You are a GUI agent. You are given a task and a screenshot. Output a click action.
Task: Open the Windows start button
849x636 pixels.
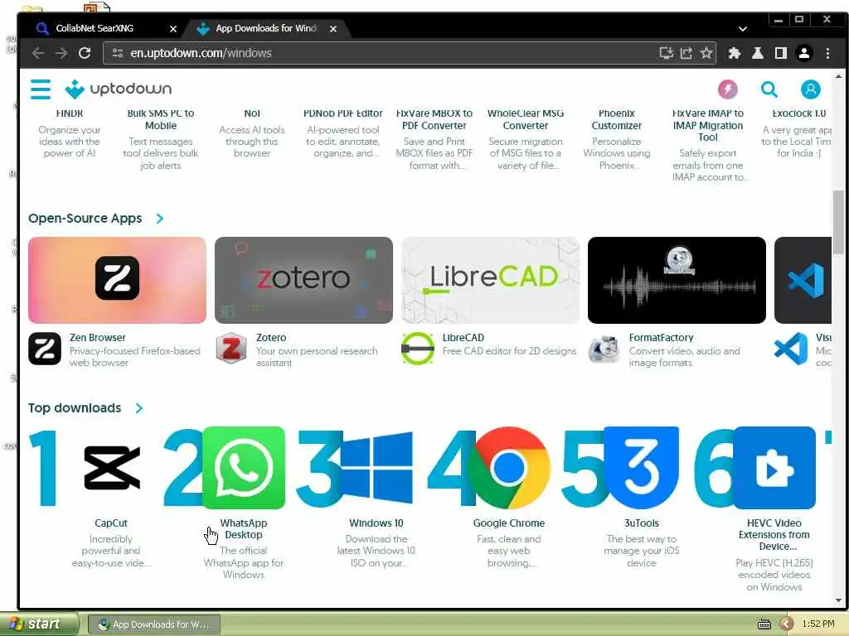point(39,624)
